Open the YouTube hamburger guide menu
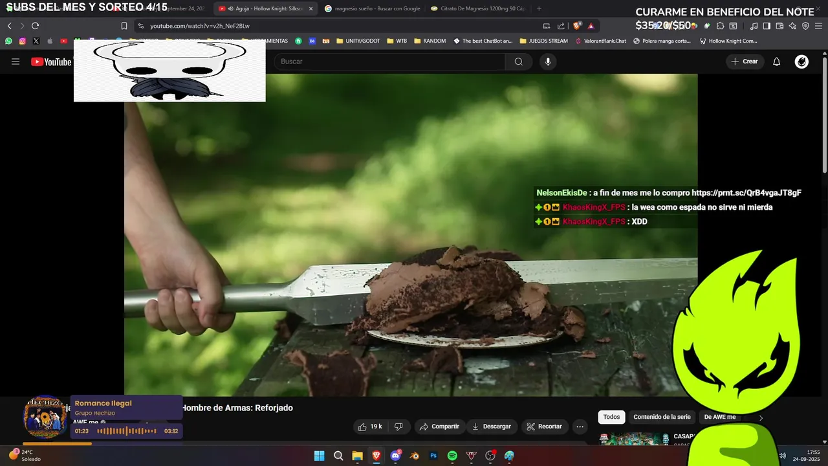Viewport: 828px width, 466px height. (16, 61)
